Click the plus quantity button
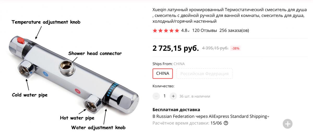Viewport: 313px width, 132px height. point(173,96)
